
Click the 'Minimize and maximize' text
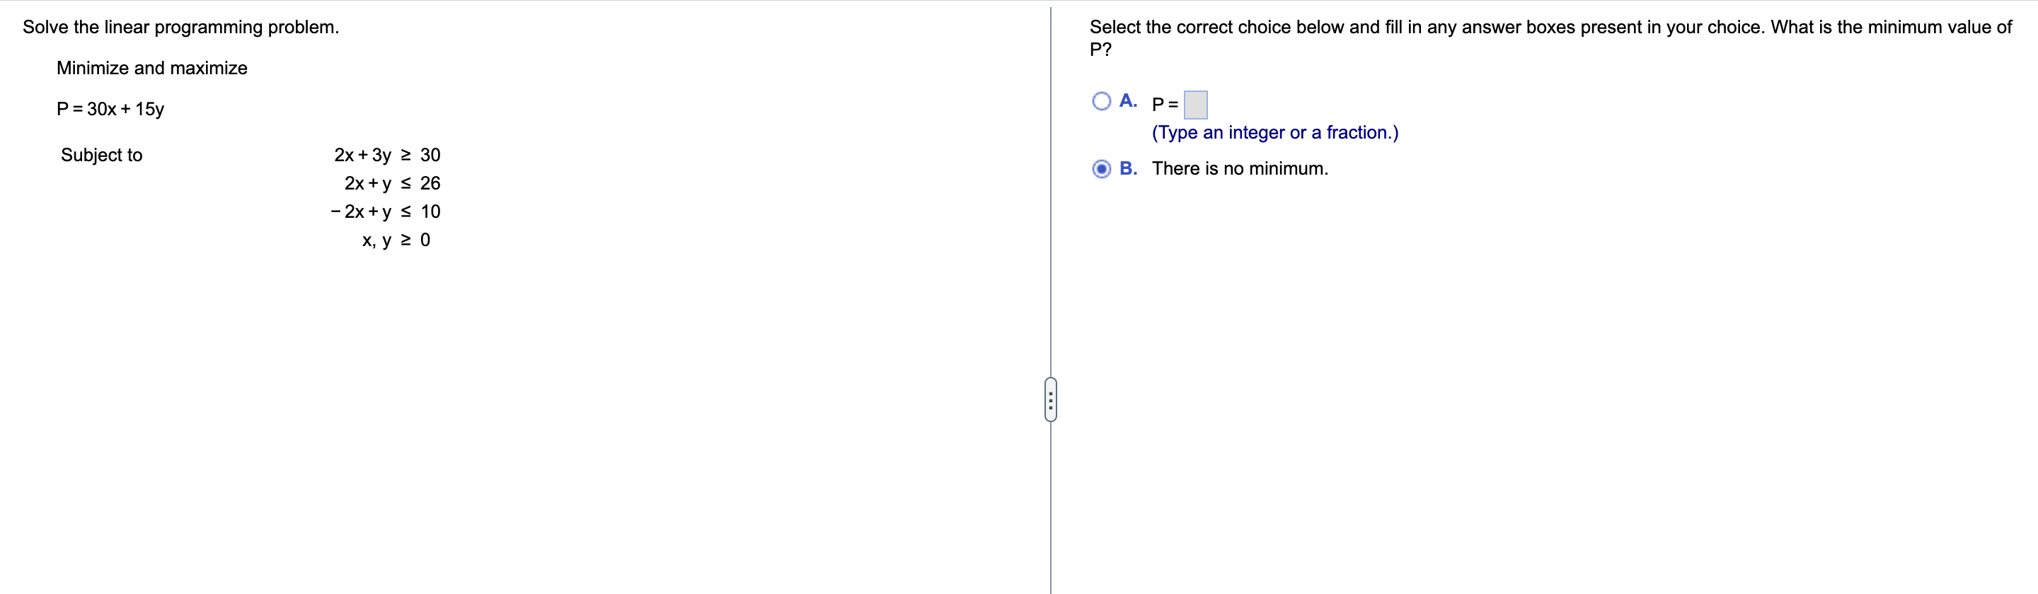point(152,68)
